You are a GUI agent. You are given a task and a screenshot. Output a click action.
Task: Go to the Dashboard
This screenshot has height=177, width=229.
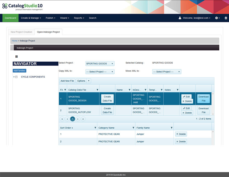tap(10, 18)
